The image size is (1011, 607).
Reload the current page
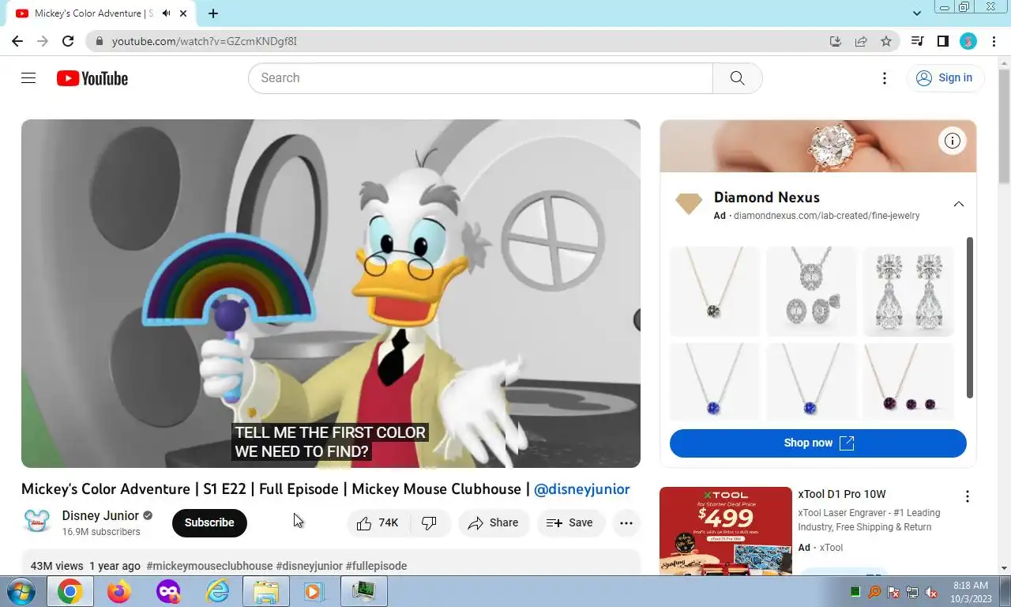(68, 41)
